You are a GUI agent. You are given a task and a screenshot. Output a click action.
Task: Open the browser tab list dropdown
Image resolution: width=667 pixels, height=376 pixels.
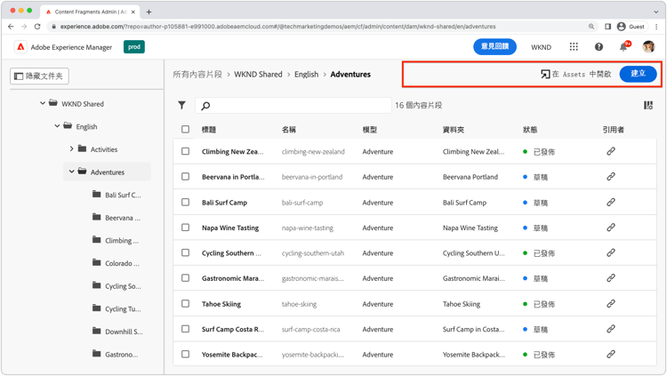point(656,12)
